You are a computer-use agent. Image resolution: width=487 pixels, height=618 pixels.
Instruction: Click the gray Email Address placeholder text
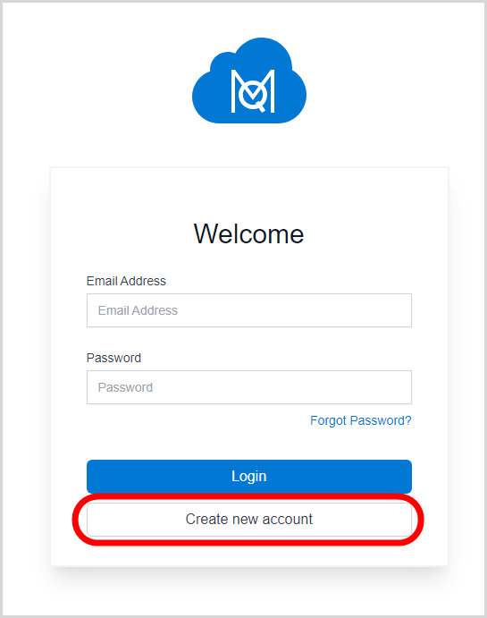coord(138,310)
